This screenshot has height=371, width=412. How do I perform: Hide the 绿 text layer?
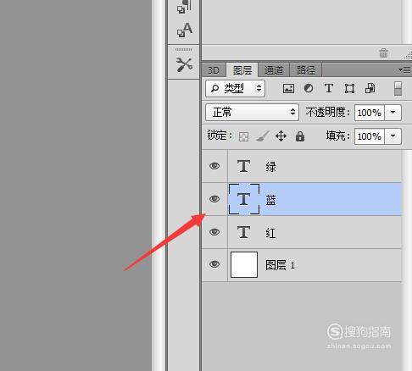point(214,166)
